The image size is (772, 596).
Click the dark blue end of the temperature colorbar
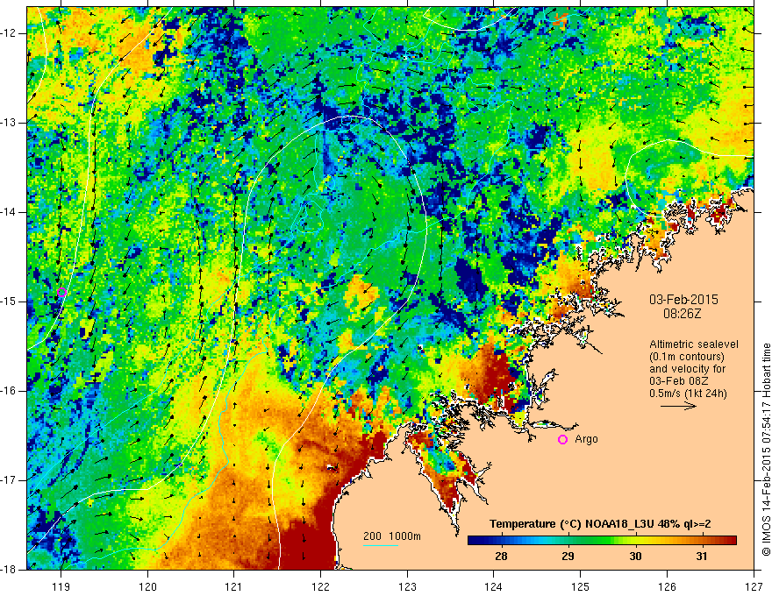[x=477, y=541]
